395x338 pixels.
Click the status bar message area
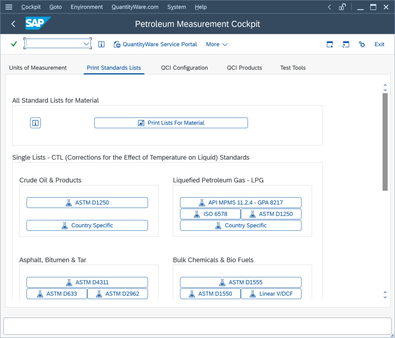point(197,326)
